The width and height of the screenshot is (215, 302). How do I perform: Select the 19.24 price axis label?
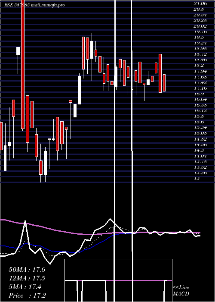(x=200, y=43)
